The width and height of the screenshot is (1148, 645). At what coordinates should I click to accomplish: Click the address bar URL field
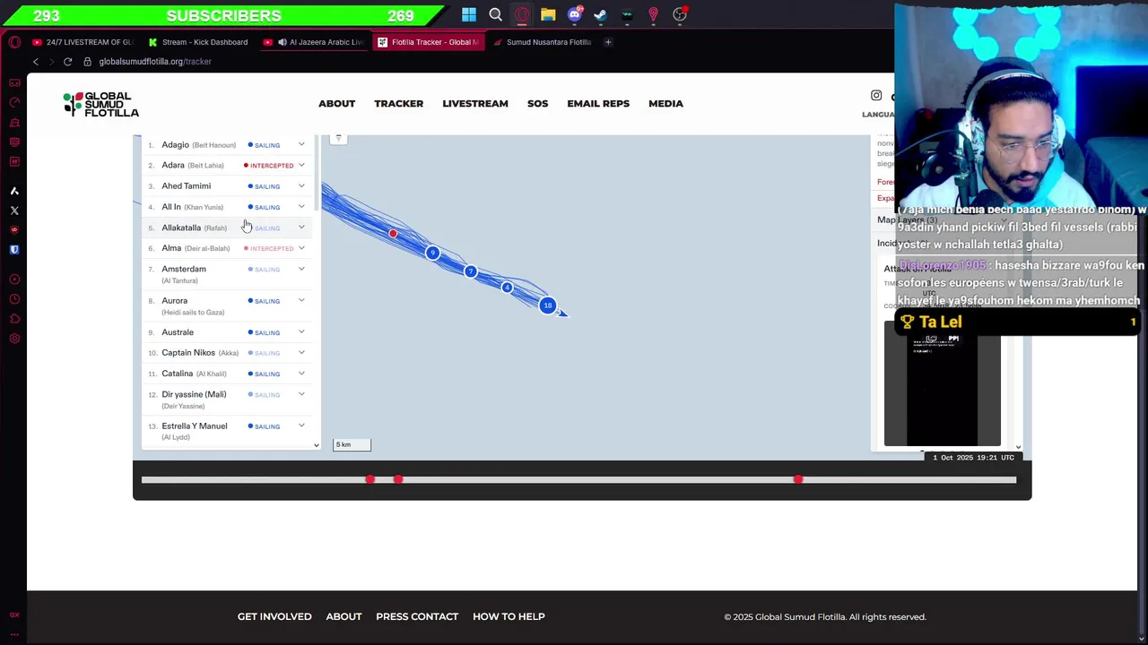[154, 62]
